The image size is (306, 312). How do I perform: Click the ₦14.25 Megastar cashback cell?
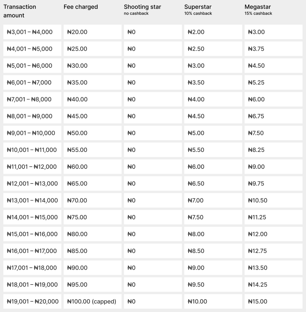tap(273, 284)
